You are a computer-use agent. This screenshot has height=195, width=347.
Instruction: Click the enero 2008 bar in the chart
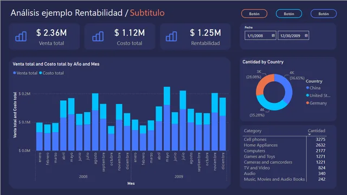coord(40,136)
